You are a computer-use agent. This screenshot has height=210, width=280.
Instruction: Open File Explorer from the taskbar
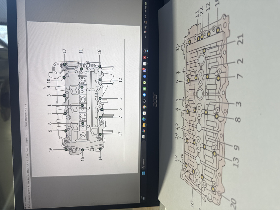pyautogui.click(x=144, y=125)
